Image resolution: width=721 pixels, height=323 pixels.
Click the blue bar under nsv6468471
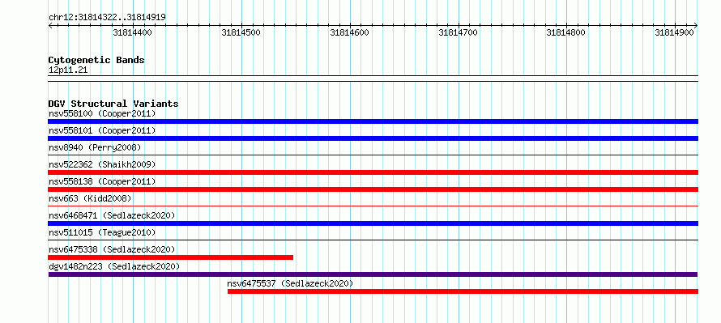[373, 223]
